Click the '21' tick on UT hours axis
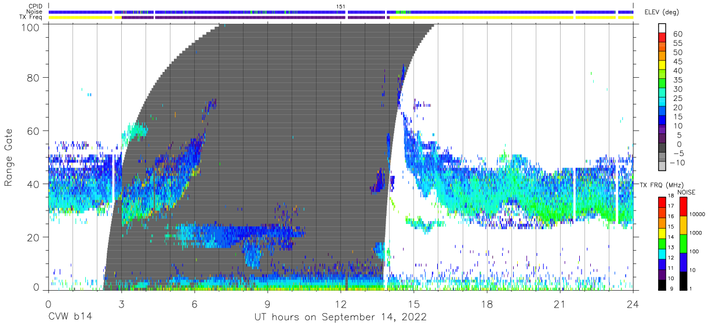This screenshot has width=712, height=329. [560, 303]
